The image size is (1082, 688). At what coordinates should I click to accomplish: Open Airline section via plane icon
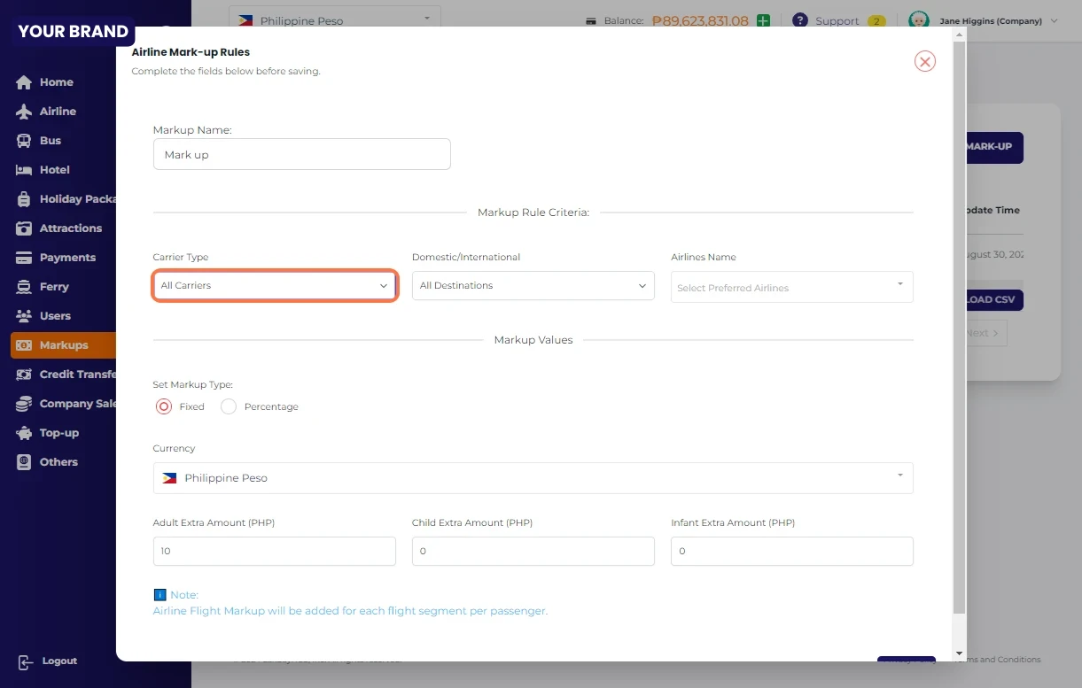[24, 112]
